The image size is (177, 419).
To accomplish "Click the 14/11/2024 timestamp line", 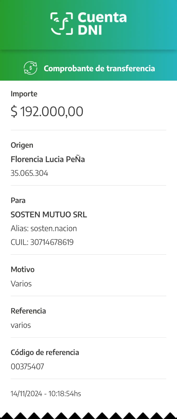I will pos(46,394).
